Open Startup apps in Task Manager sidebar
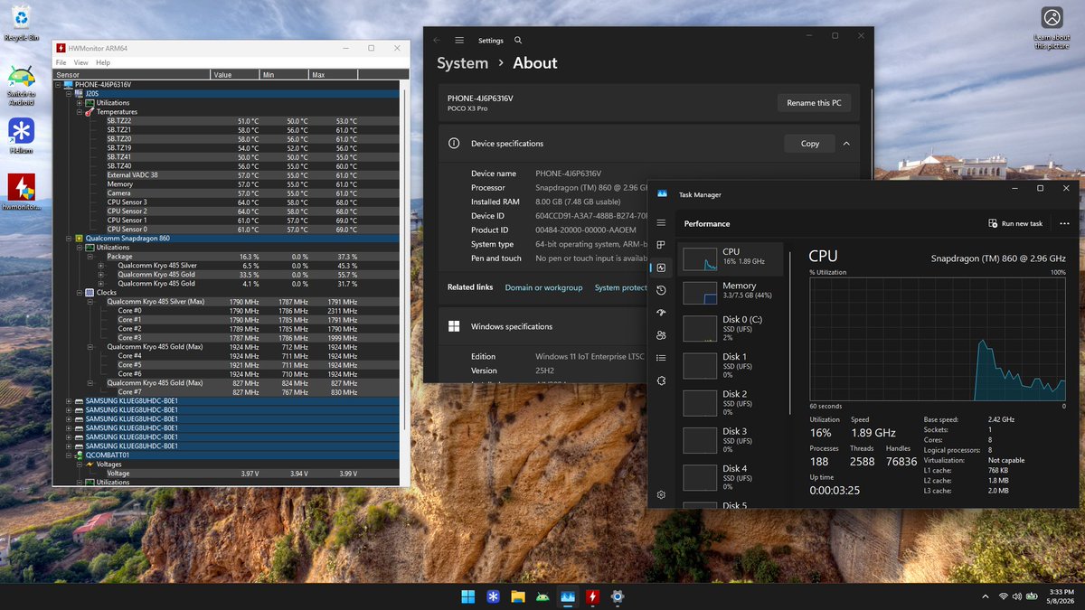This screenshot has width=1085, height=610. point(661,313)
